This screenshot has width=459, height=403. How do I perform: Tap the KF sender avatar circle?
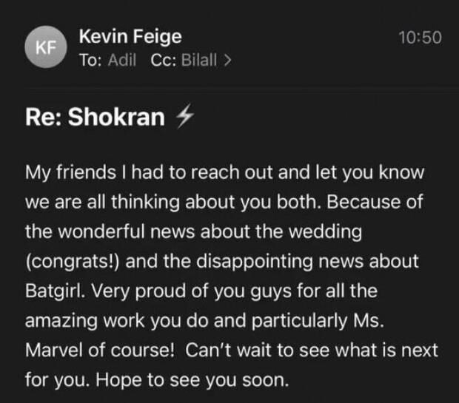coord(46,47)
